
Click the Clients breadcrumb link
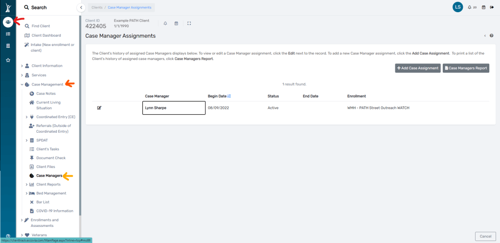97,7
